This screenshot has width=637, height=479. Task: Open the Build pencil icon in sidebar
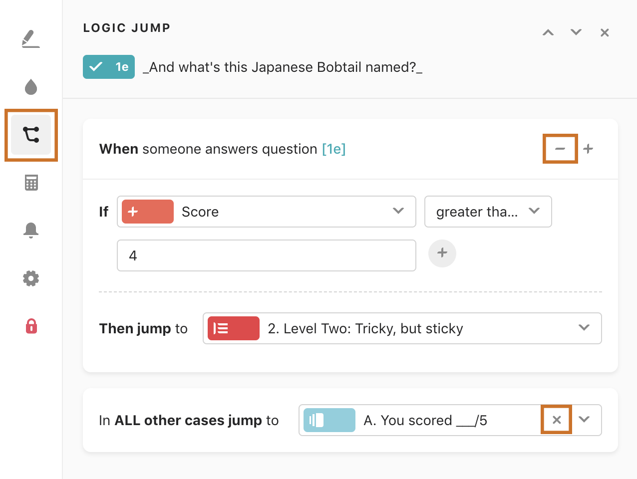click(31, 39)
